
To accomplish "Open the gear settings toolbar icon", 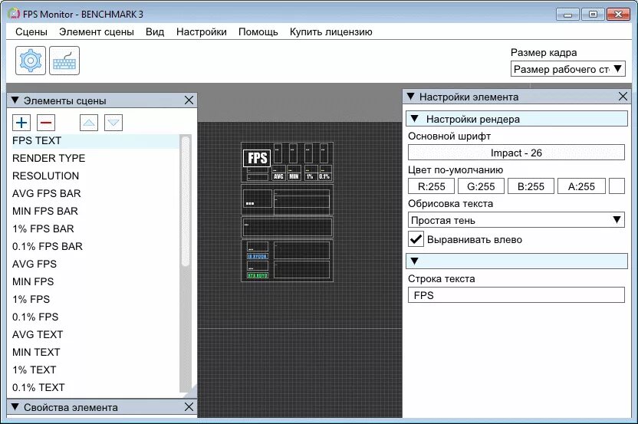I will click(31, 61).
